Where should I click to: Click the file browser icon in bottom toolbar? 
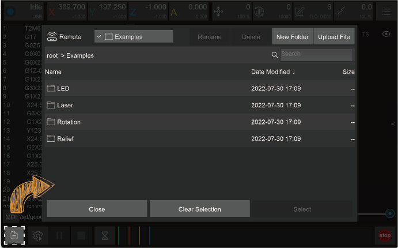click(x=14, y=235)
